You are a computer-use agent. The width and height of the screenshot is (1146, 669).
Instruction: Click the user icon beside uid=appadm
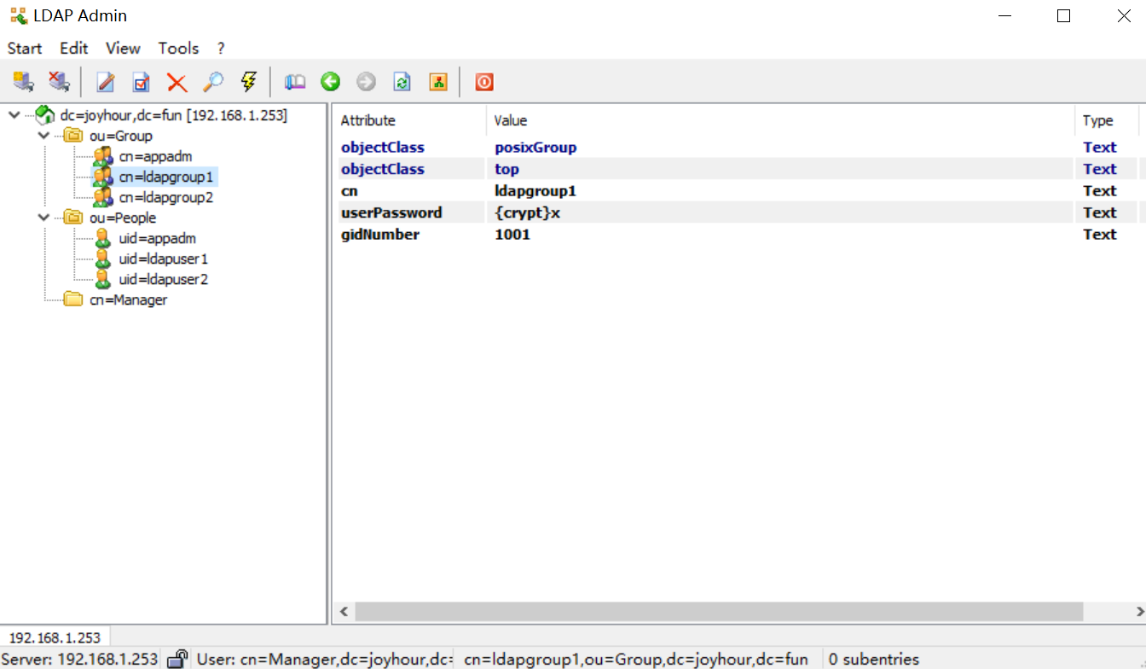coord(103,238)
